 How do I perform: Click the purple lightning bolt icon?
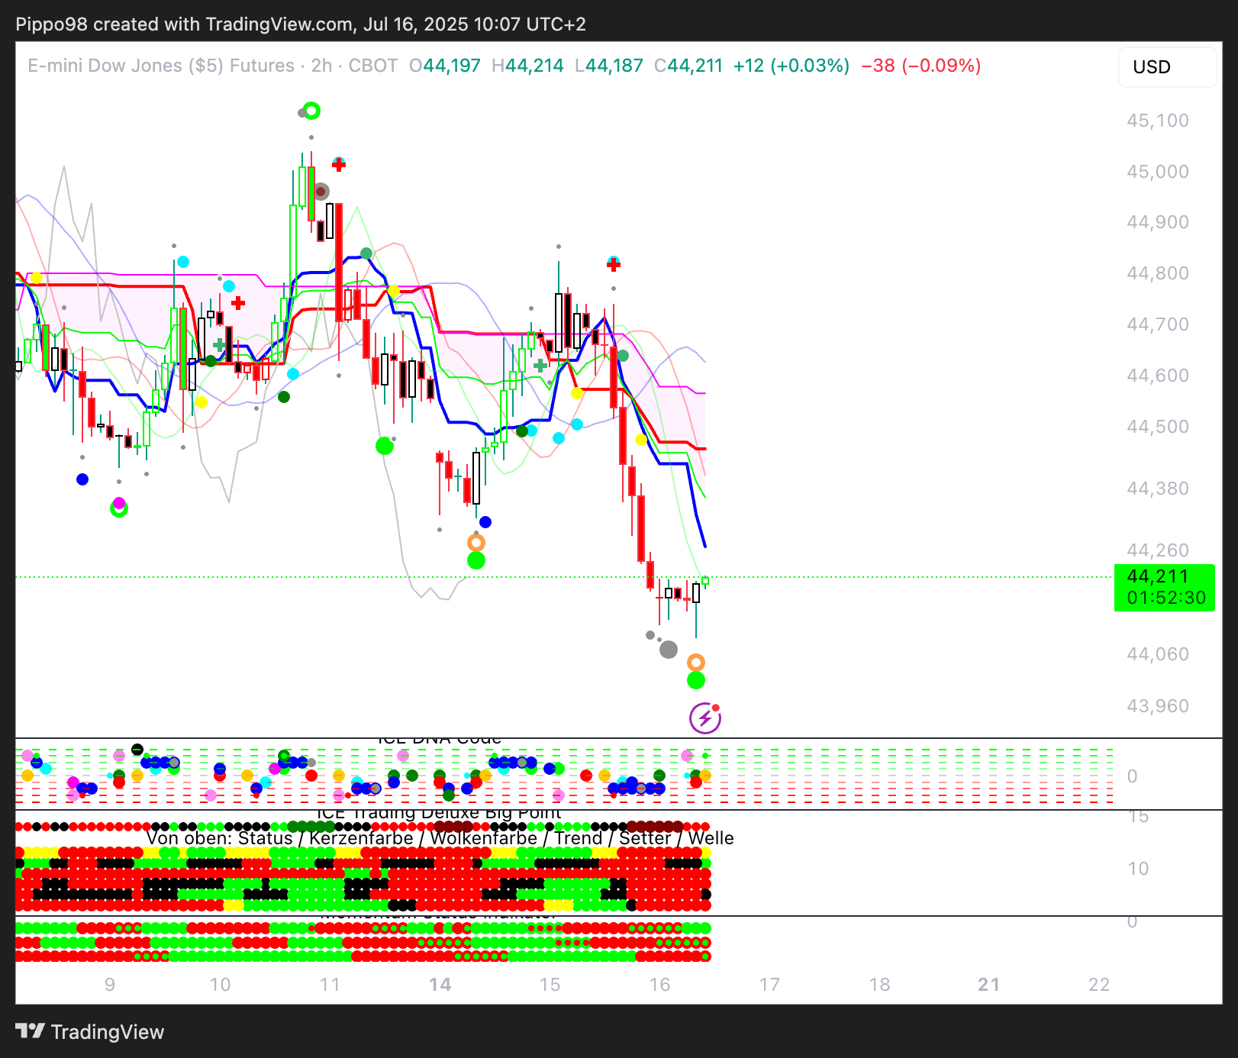click(704, 718)
